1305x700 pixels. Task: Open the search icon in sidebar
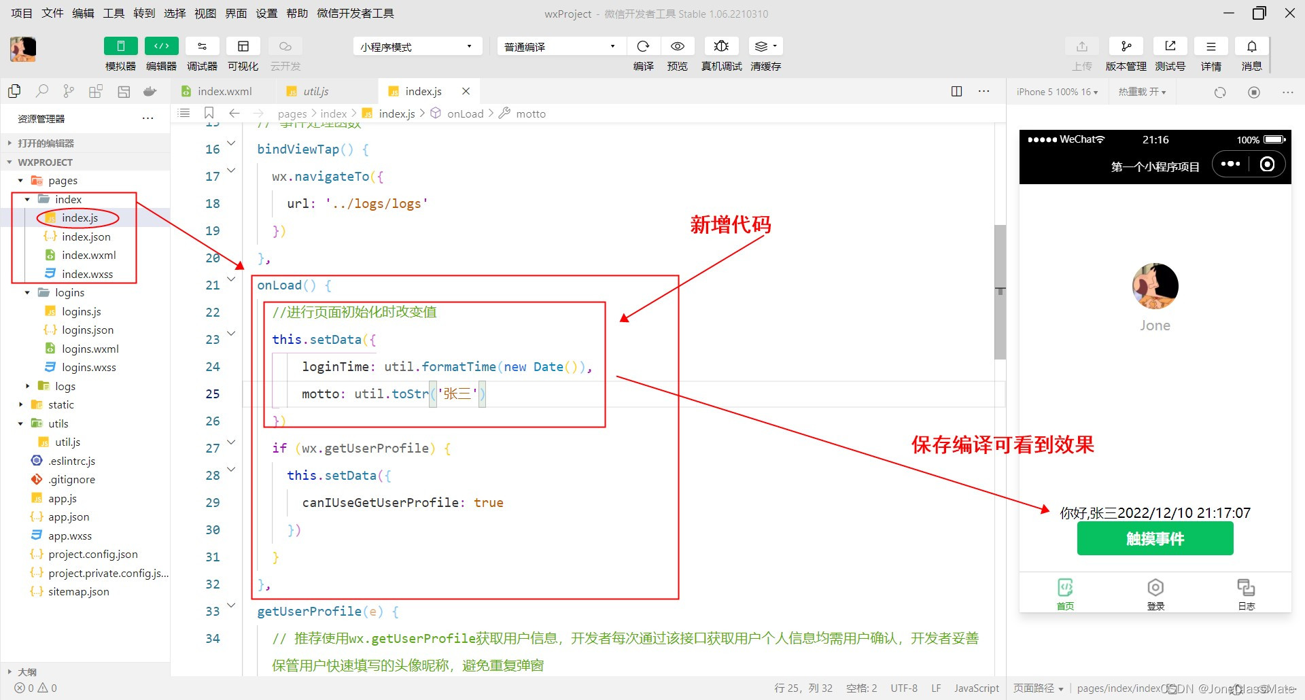(x=42, y=91)
